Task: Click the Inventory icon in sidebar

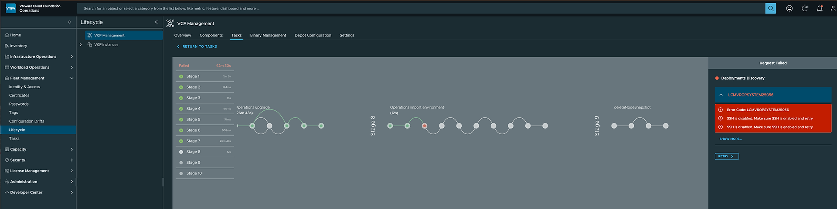Action: point(7,46)
